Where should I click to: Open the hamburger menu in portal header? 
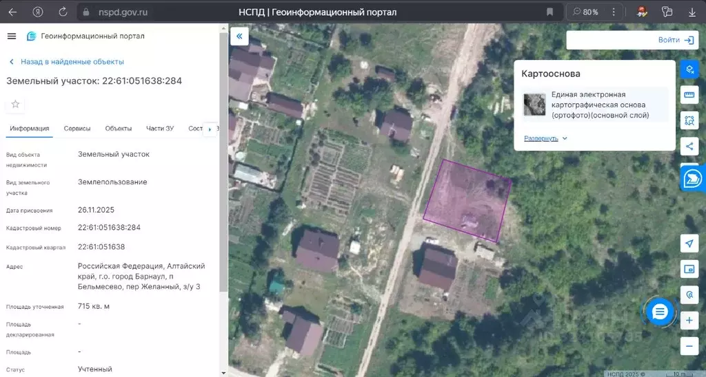11,36
